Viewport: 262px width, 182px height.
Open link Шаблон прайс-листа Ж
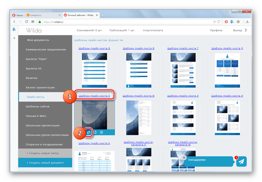(138, 96)
